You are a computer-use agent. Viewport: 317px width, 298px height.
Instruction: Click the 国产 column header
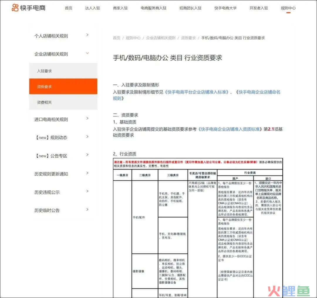coord(235,179)
